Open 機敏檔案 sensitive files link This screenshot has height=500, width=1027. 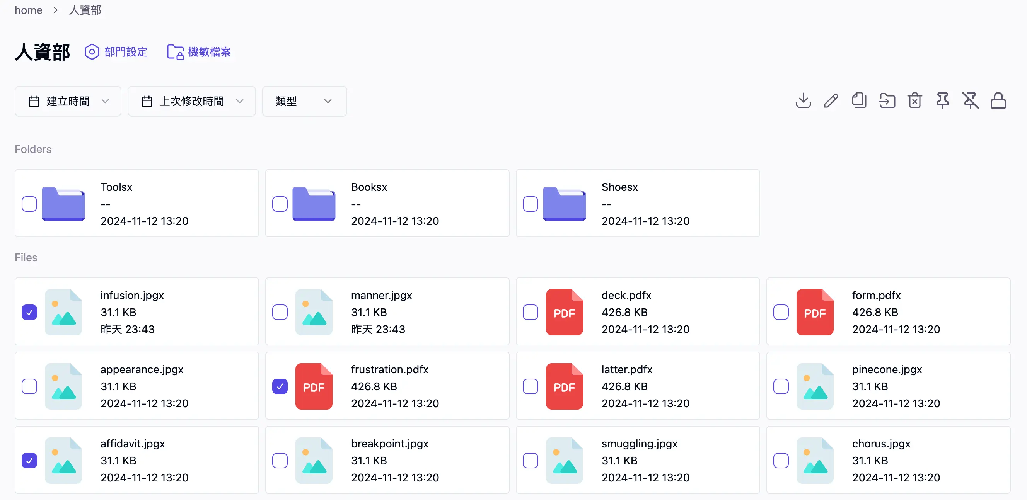199,52
